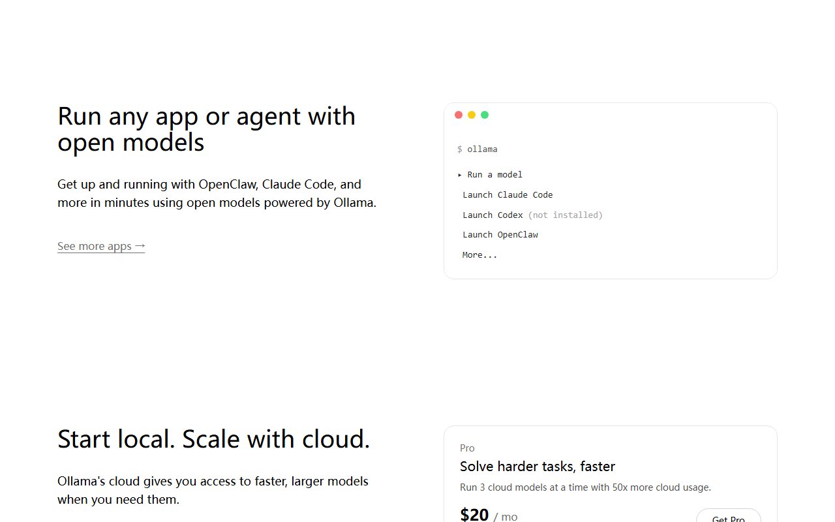835x522 pixels.
Task: Click the red dot in the terminal window
Action: (x=459, y=115)
